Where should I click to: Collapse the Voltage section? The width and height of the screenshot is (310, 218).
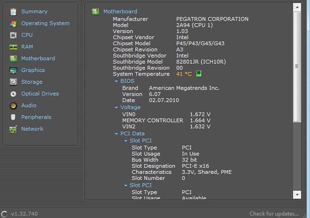point(117,107)
